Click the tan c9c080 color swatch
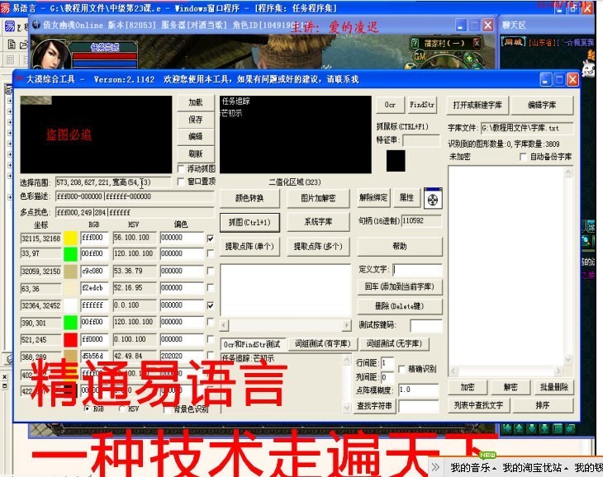This screenshot has height=477, width=603. tap(71, 272)
